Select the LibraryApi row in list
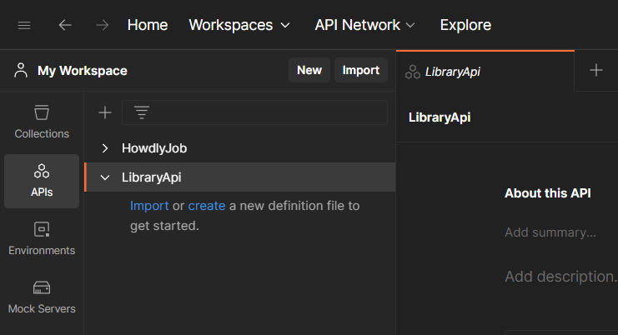The height and width of the screenshot is (335, 618). point(240,177)
